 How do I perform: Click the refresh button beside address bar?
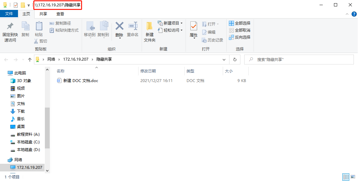(x=235, y=60)
